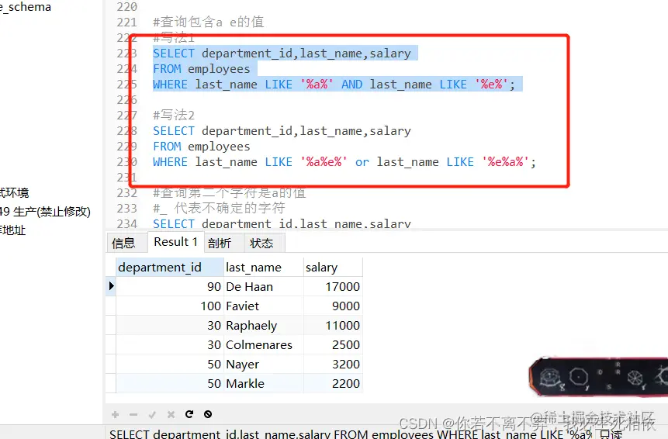Click the stop query icon
This screenshot has height=439, width=668.
[208, 414]
